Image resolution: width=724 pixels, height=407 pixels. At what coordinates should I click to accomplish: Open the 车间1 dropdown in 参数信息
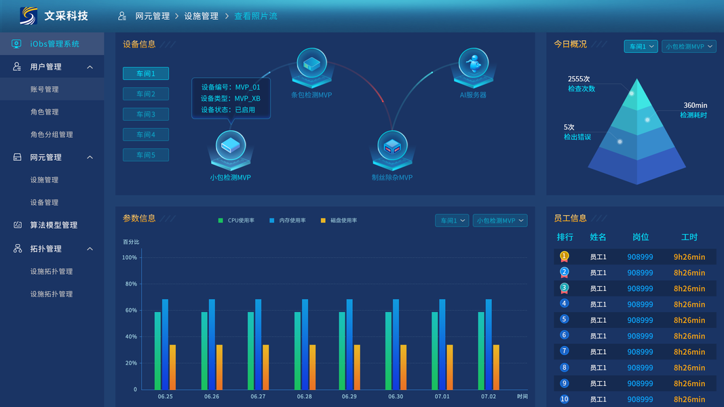452,220
